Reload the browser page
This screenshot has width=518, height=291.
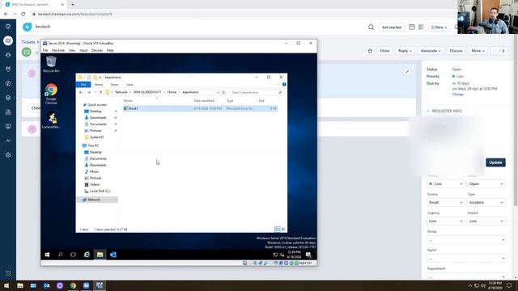coord(23,15)
